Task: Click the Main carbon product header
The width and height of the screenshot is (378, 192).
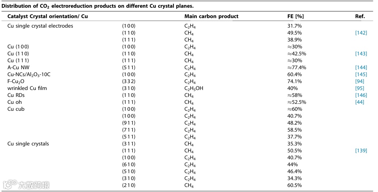Action: click(x=211, y=16)
